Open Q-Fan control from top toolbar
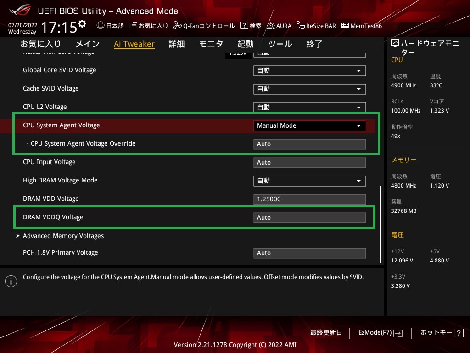Viewport: 470px width, 353px height. (x=177, y=26)
